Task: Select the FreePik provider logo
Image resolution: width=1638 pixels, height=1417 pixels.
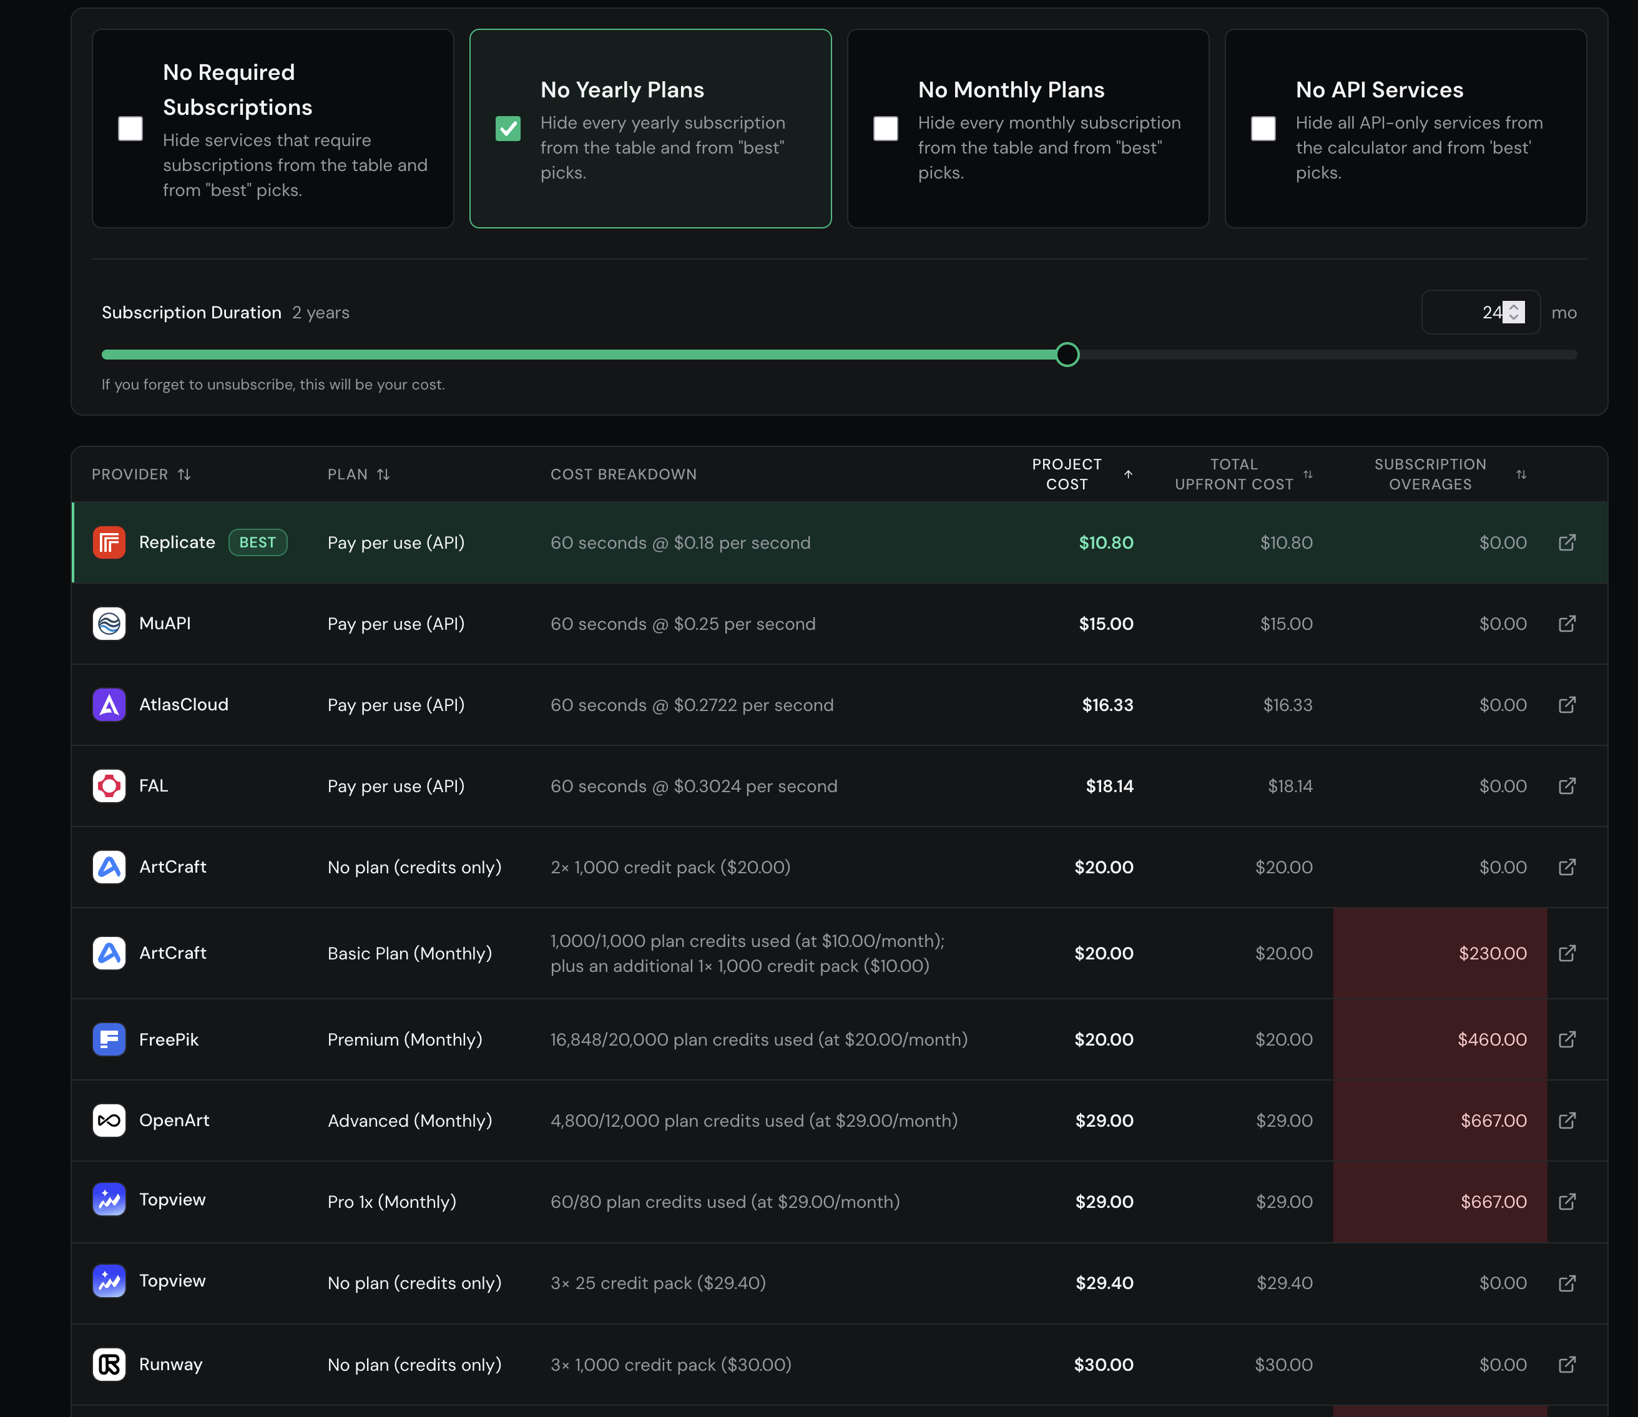Action: click(109, 1039)
